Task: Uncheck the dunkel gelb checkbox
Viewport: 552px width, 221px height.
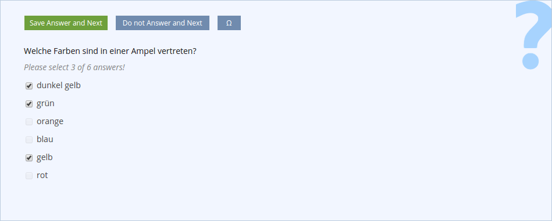Action: (29, 86)
